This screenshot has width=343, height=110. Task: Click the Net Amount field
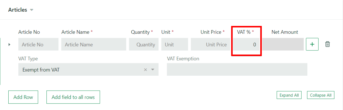pos(283,44)
